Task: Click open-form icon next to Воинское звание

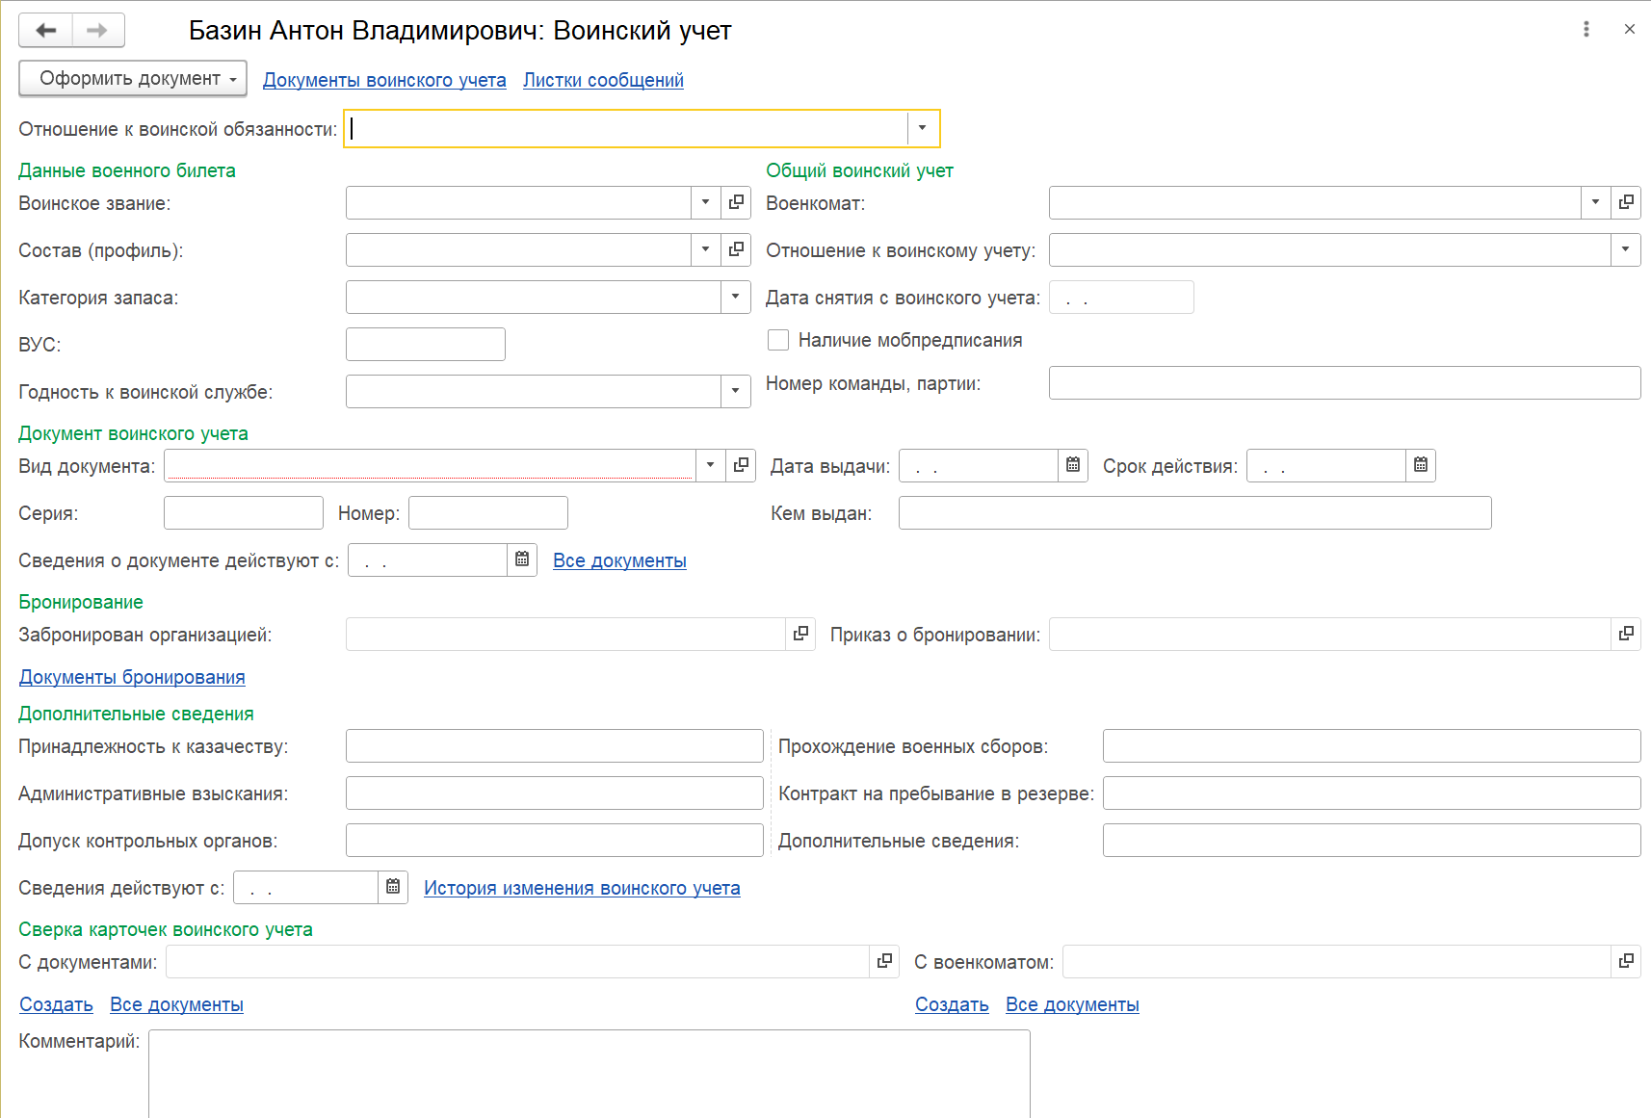Action: click(x=737, y=203)
